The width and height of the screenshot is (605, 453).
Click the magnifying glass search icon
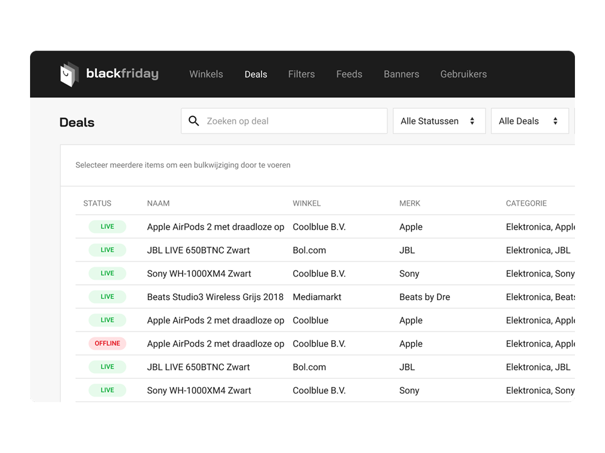194,121
